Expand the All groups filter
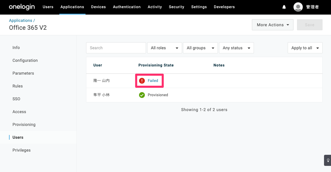This screenshot has height=172, width=331. (200, 48)
